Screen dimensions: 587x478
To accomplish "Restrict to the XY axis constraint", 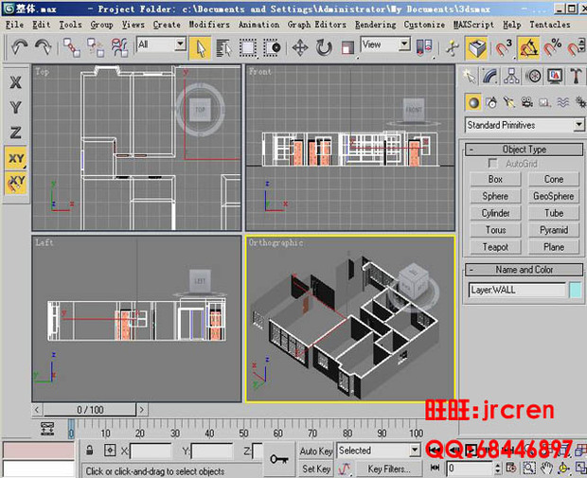I will pyautogui.click(x=16, y=158).
